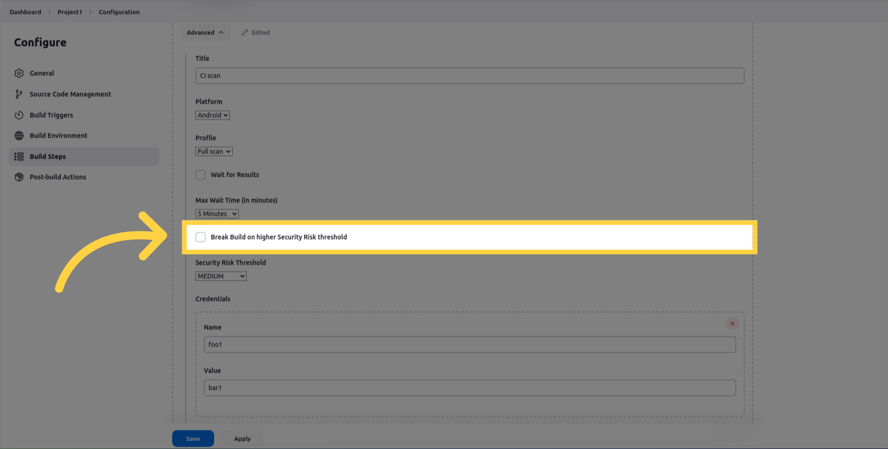Collapse the Advanced section
This screenshot has height=449, width=888.
[x=205, y=32]
